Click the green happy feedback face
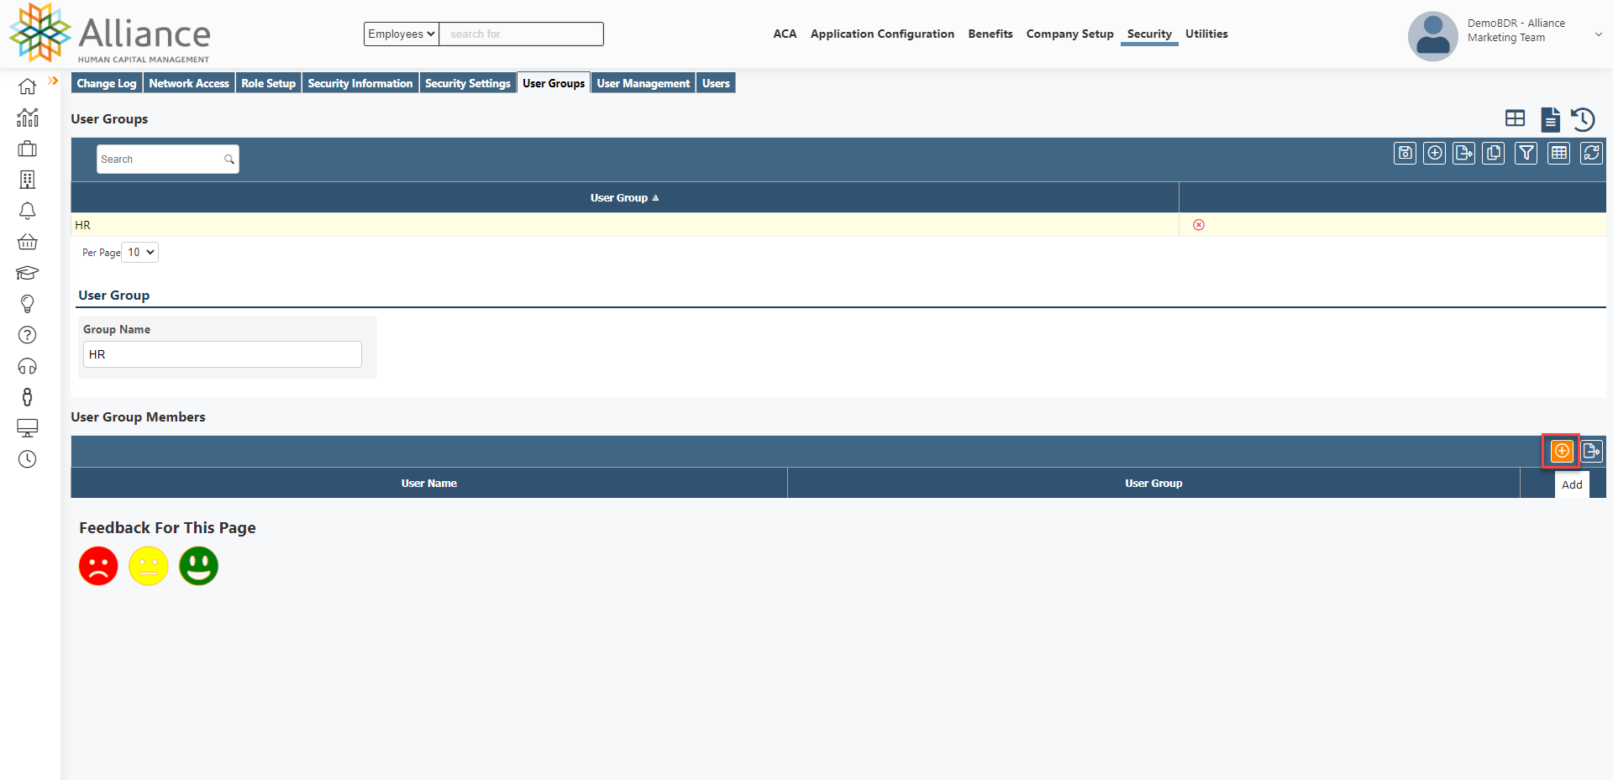Image resolution: width=1613 pixels, height=780 pixels. pos(199,566)
